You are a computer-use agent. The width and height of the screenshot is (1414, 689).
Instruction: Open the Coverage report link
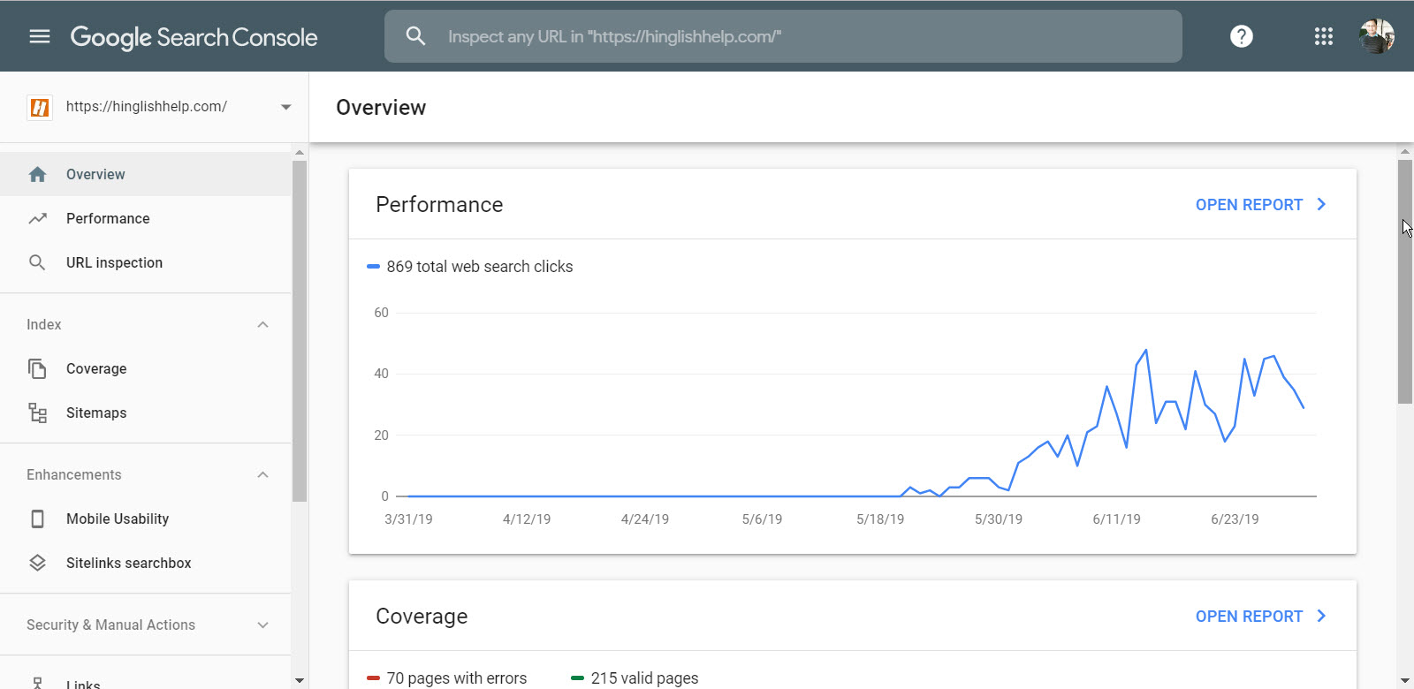[x=1249, y=617]
